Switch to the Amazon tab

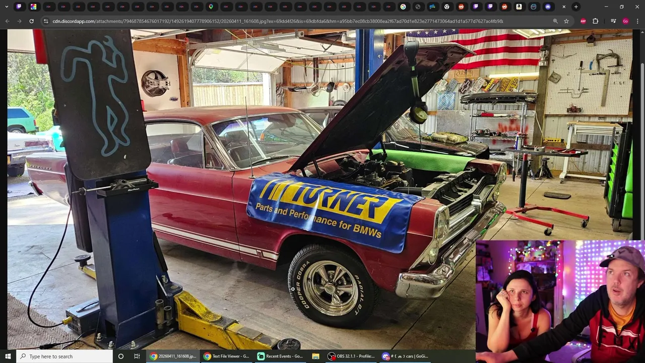pyautogui.click(x=519, y=7)
